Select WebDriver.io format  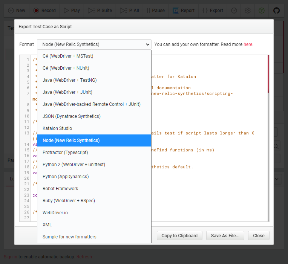[94, 213]
